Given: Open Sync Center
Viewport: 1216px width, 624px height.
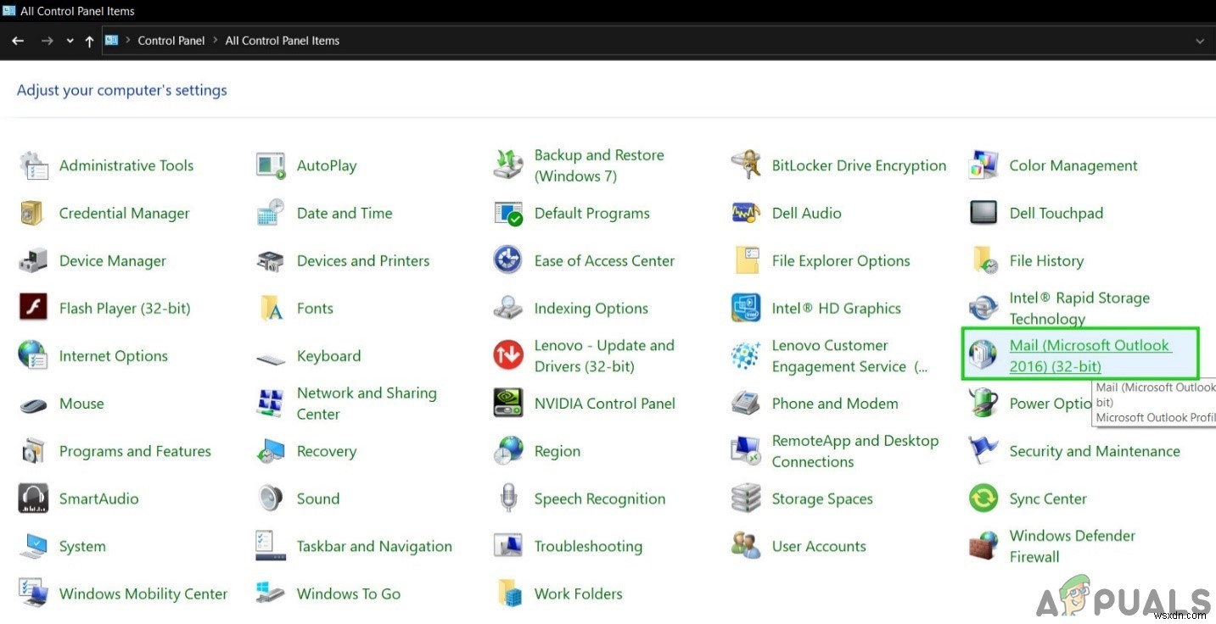Looking at the screenshot, I should tap(1047, 499).
